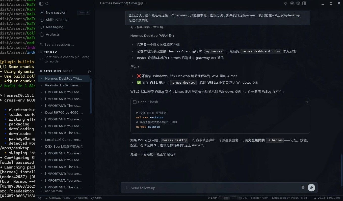Open Agents from the status bar
Viewport: 343px width, 201px height.
[81, 198]
